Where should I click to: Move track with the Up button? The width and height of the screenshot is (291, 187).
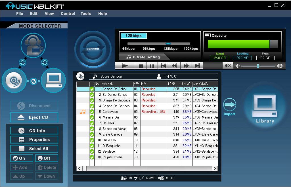click(x=22, y=176)
